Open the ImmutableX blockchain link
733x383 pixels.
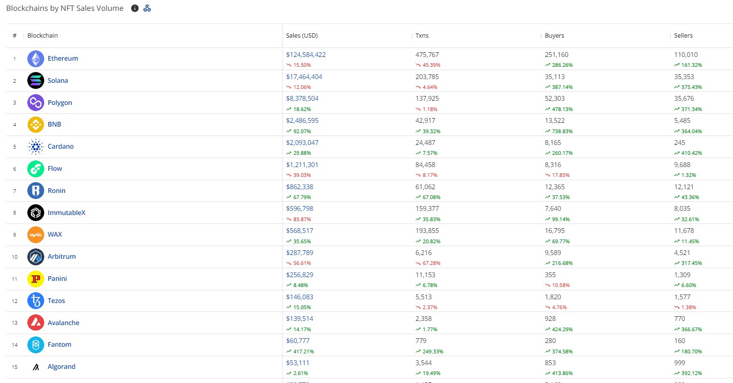pyautogui.click(x=66, y=213)
